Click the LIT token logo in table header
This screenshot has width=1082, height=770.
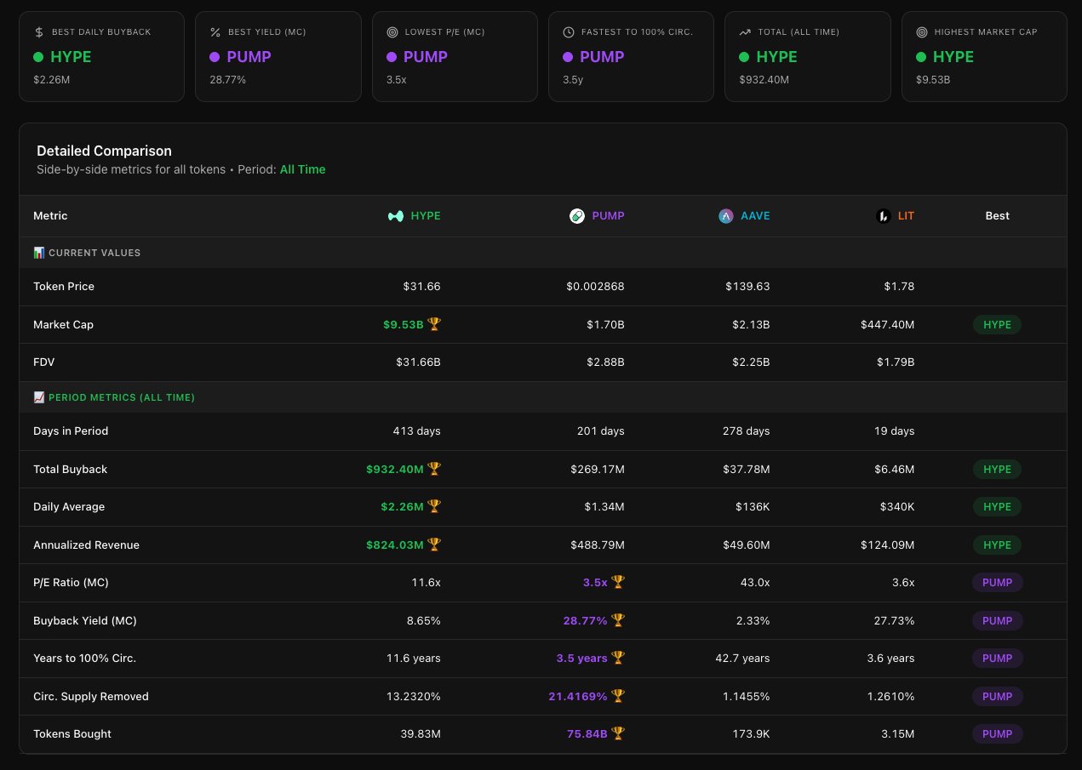(x=883, y=216)
